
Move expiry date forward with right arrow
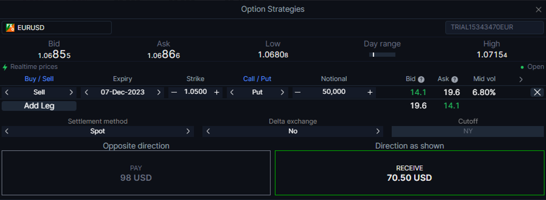point(159,92)
